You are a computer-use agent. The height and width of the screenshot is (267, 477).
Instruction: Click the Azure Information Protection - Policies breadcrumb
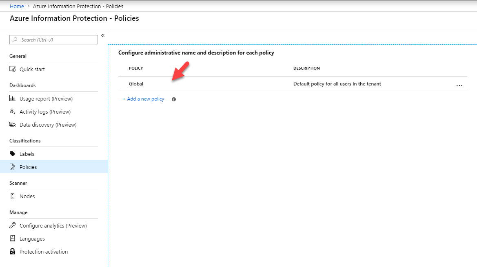click(78, 6)
